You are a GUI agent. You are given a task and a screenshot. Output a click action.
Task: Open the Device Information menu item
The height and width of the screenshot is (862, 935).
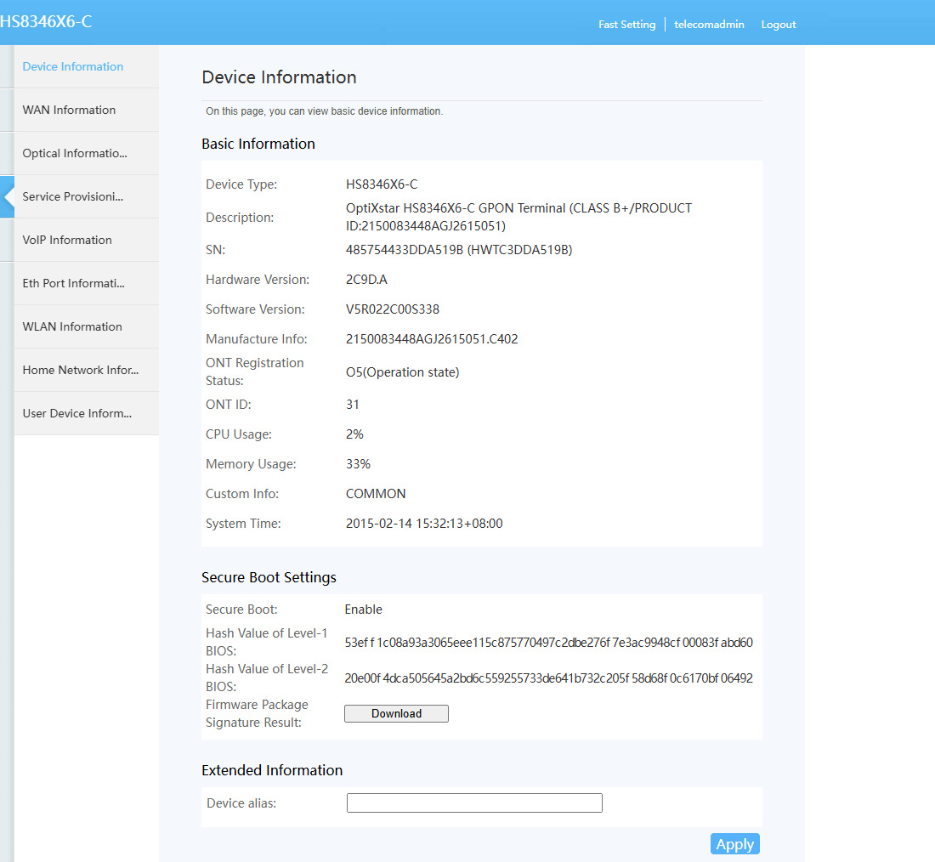pos(73,66)
